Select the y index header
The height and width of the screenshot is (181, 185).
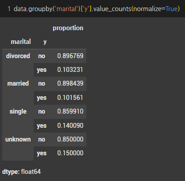point(45,42)
